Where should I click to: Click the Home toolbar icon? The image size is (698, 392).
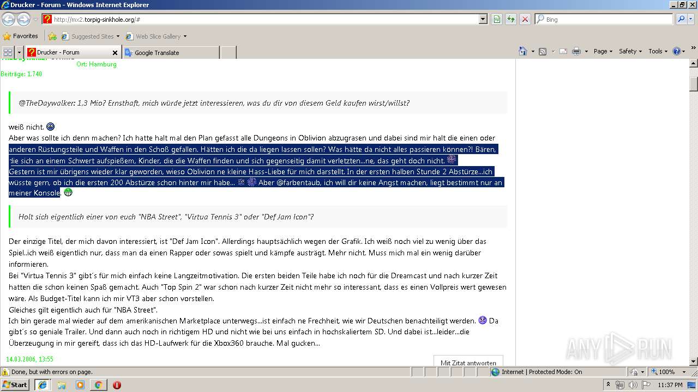(x=523, y=51)
